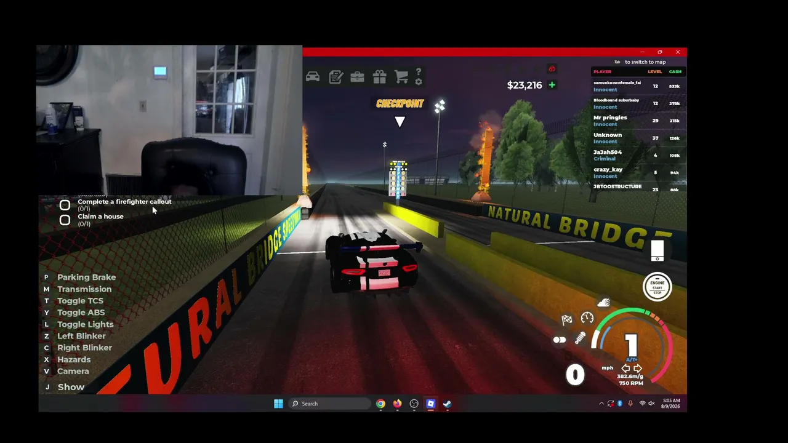Open OBS Studio from the taskbar
Image resolution: width=788 pixels, height=443 pixels.
point(414,404)
